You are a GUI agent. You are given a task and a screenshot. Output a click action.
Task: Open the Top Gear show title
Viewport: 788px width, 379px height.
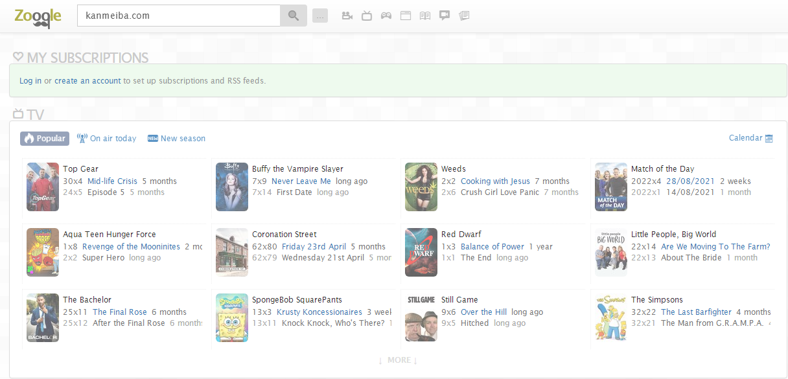click(80, 169)
